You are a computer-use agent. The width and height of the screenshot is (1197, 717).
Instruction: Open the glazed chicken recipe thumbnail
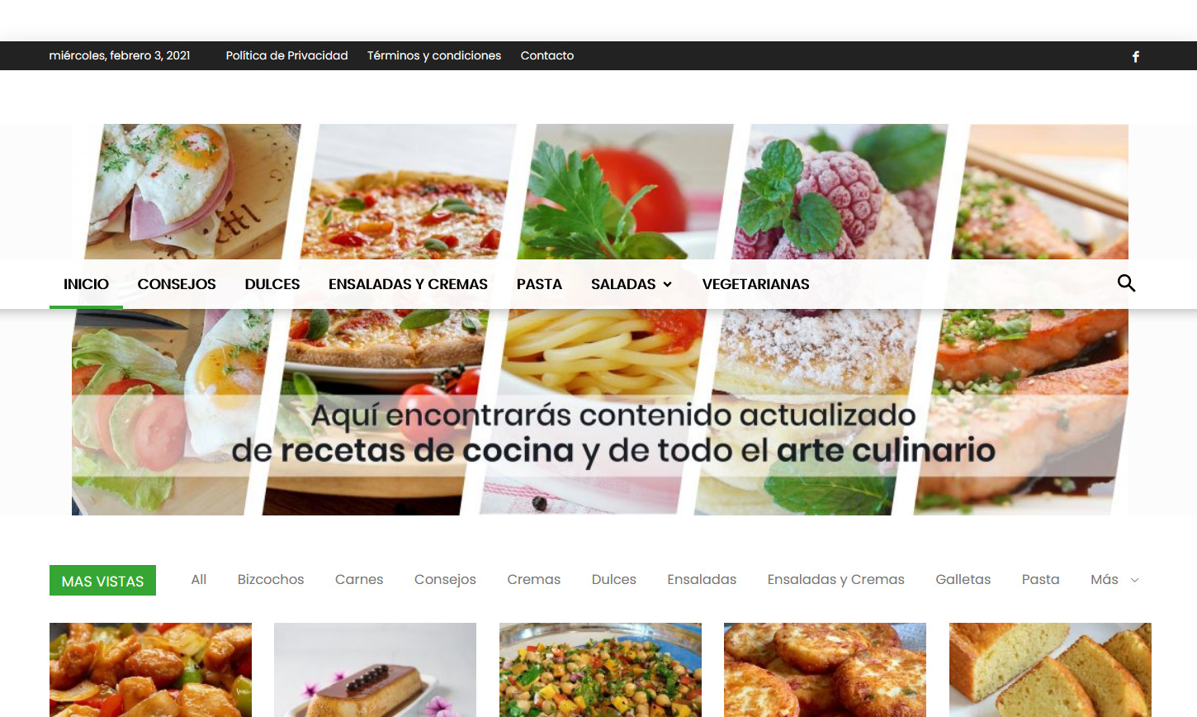[150, 670]
